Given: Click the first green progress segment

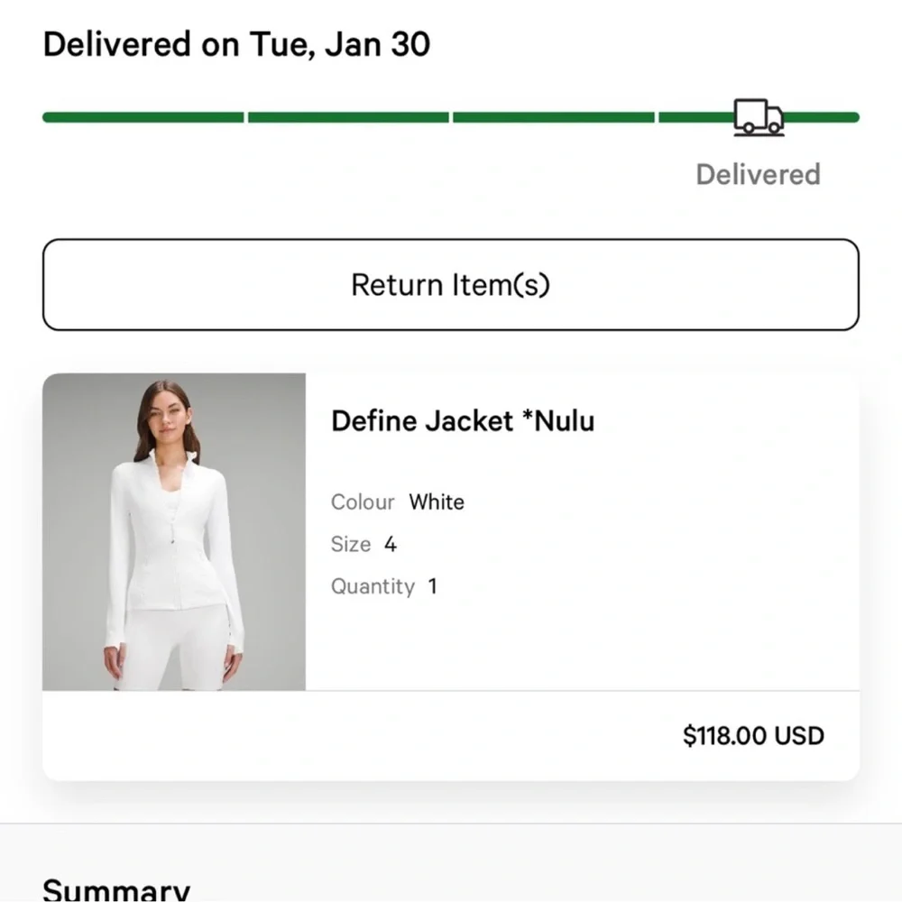Looking at the screenshot, I should 144,115.
